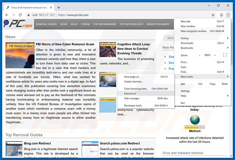
Task: Open TOP ANTIVIRUS 2019 nav item
Action: pyautogui.click(x=131, y=24)
